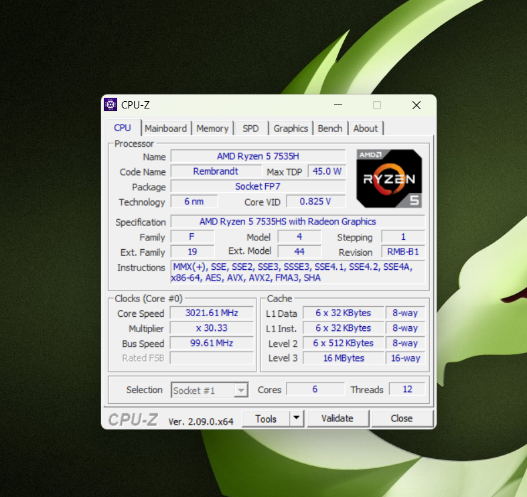The height and width of the screenshot is (497, 527).
Task: Click the Level 2 value 6 x 512 KBytes
Action: (343, 343)
